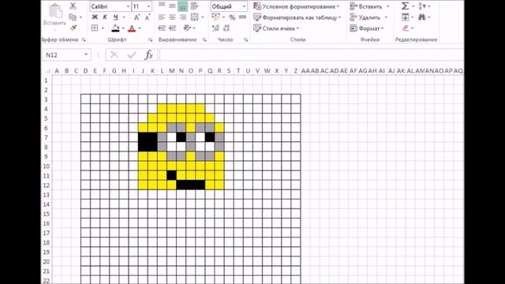This screenshot has height=284, width=505.
Task: Click the sort and filter icon
Action: [x=422, y=6]
